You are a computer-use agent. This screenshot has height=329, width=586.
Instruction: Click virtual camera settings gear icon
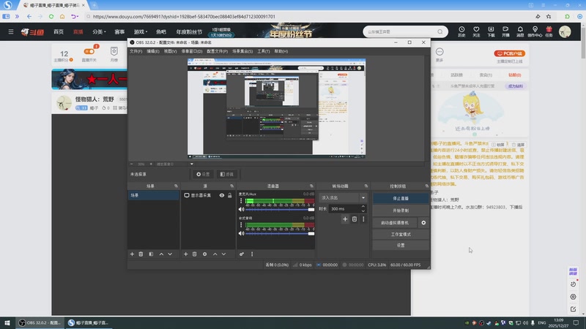click(x=423, y=222)
